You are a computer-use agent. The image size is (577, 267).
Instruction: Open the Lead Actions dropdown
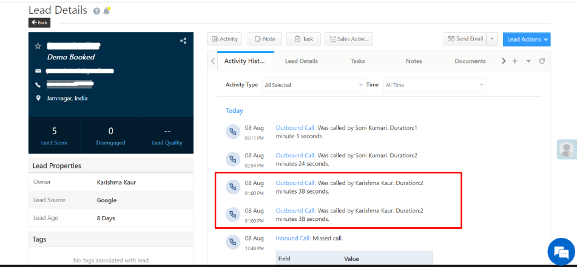tap(527, 39)
